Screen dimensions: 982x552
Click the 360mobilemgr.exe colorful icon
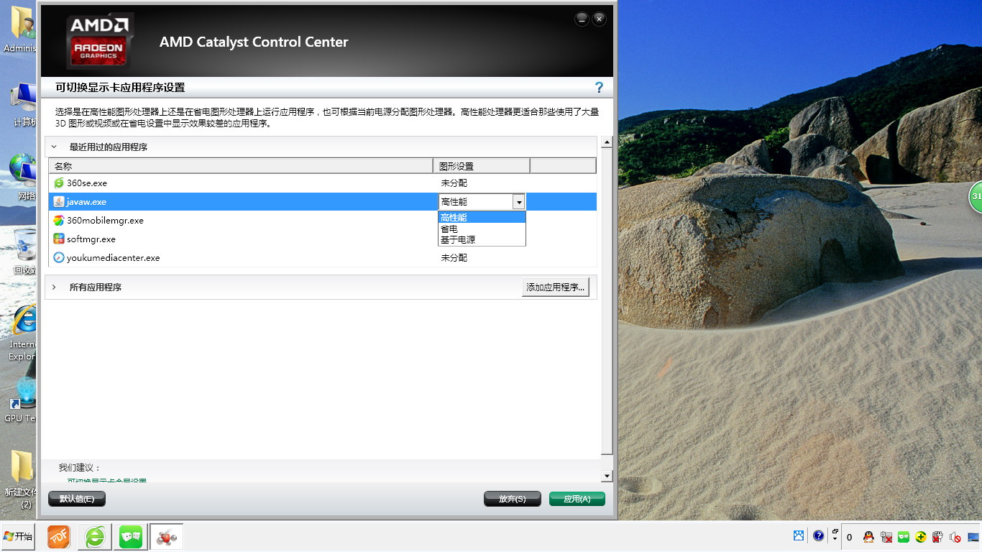coord(59,221)
